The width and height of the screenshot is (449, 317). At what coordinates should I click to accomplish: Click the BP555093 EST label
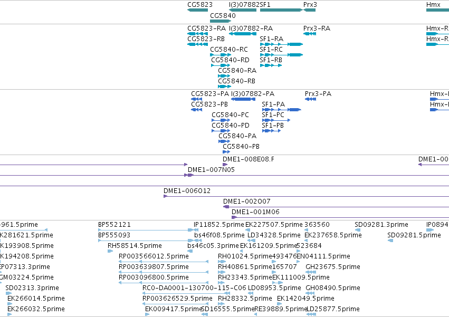114,236
